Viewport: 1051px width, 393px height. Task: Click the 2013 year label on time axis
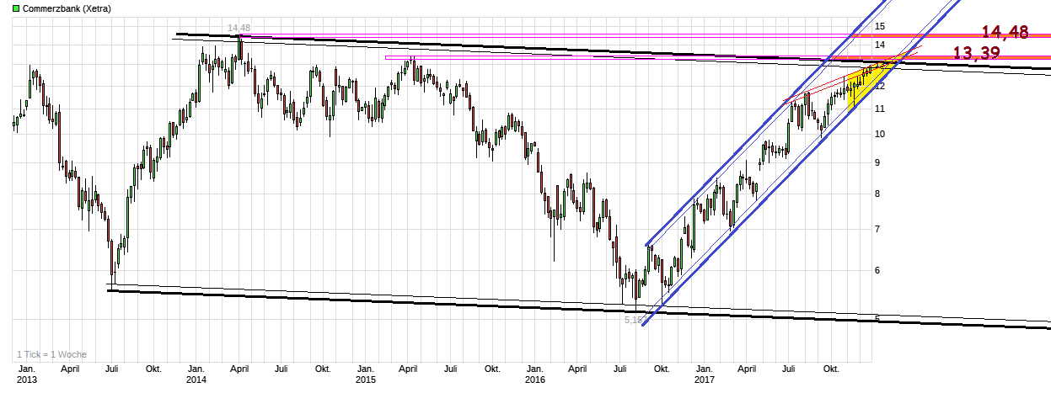pyautogui.click(x=28, y=380)
